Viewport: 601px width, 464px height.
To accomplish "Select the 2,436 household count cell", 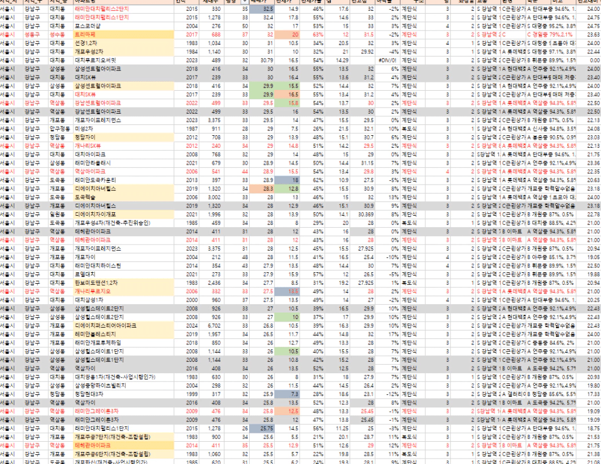I will (x=211, y=283).
